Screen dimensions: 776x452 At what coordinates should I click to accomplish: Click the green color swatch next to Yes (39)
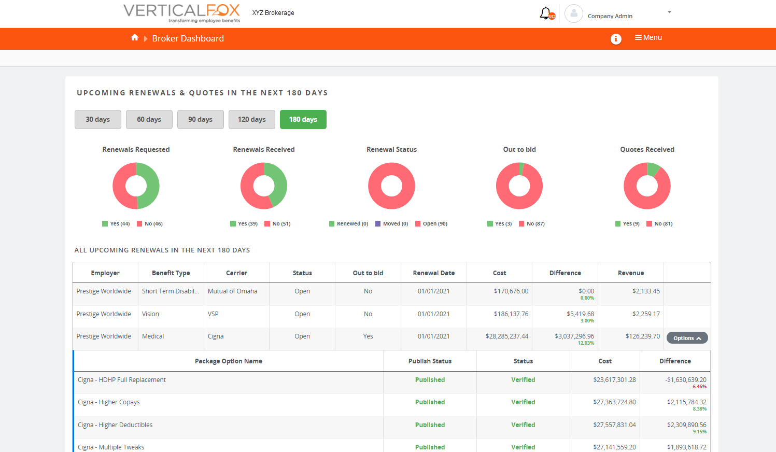click(232, 223)
